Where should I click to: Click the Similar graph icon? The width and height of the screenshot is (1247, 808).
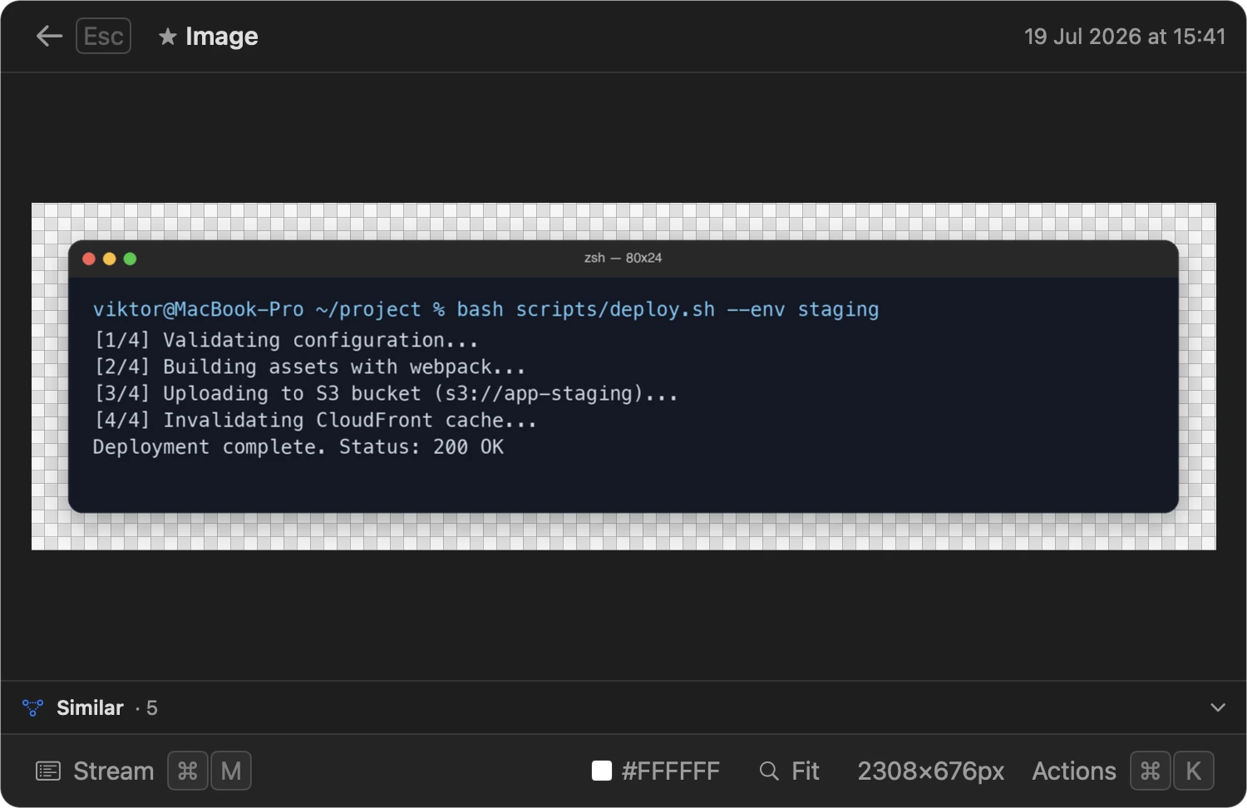coord(32,707)
